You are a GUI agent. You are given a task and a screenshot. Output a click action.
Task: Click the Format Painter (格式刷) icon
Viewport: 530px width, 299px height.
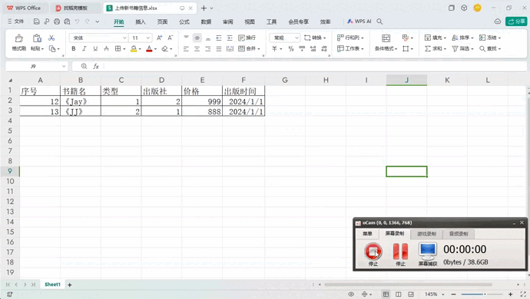(x=19, y=38)
